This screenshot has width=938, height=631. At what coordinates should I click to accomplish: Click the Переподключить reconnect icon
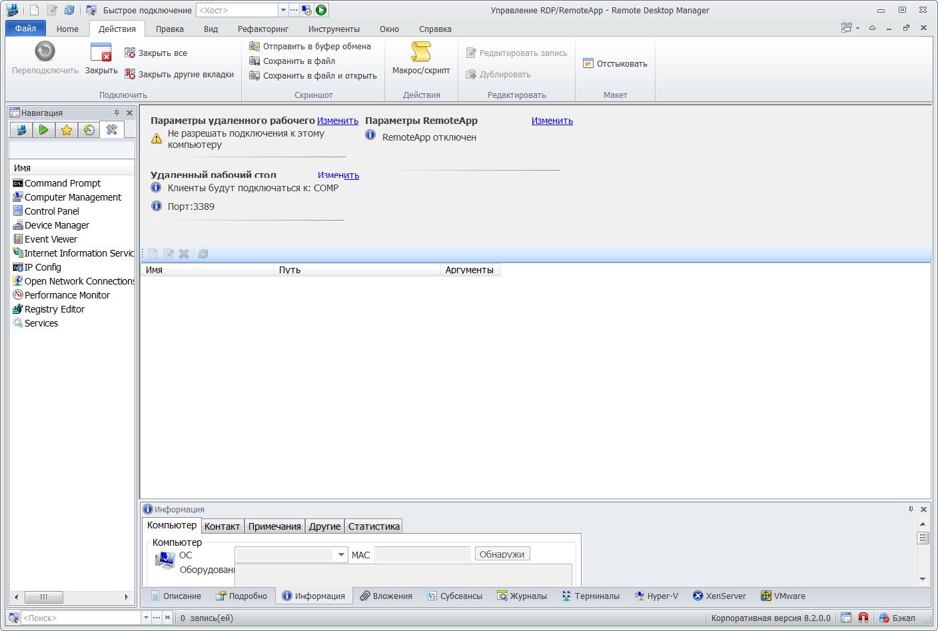[x=45, y=51]
